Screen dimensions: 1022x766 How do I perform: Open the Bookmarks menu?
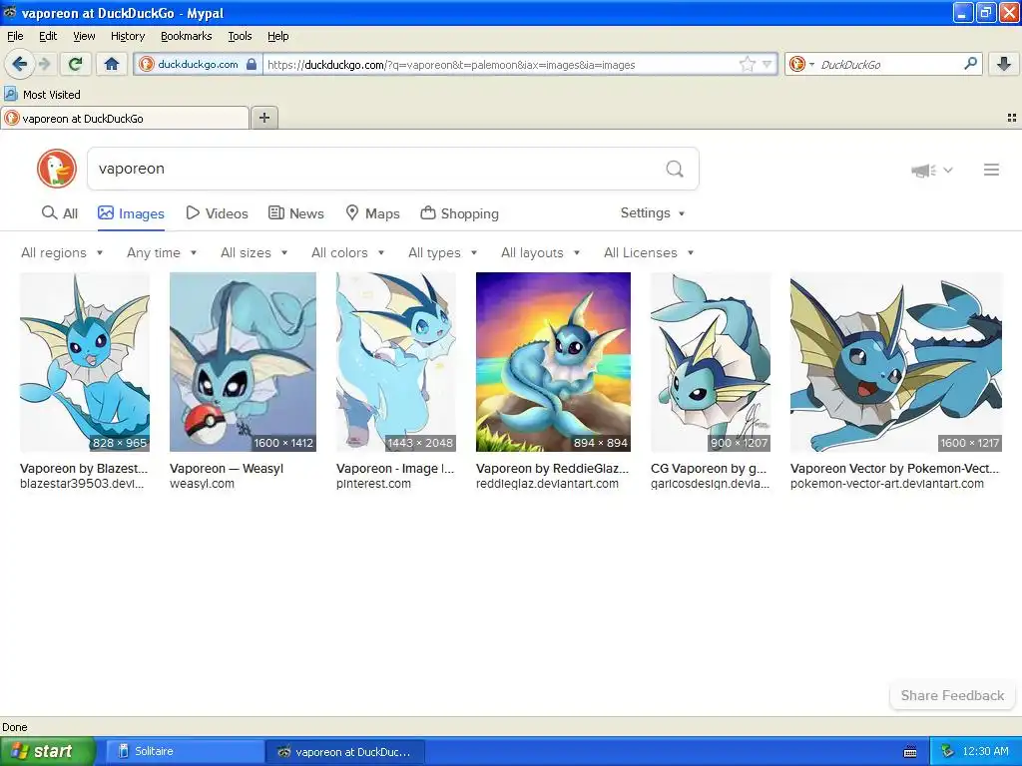tap(186, 36)
